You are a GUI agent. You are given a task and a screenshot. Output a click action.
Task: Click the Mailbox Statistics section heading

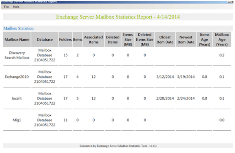pos(18,28)
